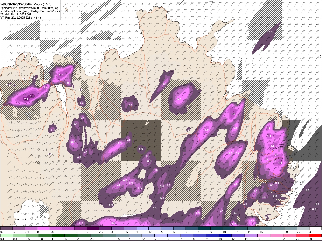The width and height of the screenshot is (322, 241).
Task: Select the 14 swatch in upper legend row
Action: point(254,228)
